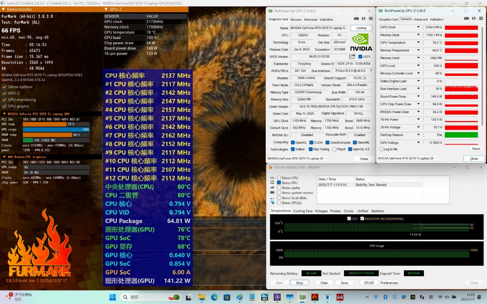Switch to AIDA64 via its red 64 taskbar icon
Viewport: 487px width, 304px height.
pos(340,297)
